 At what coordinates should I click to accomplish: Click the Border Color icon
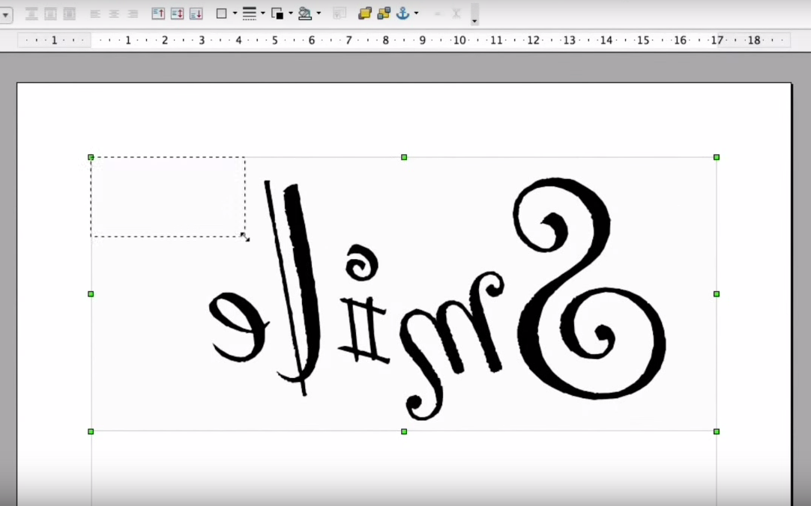tap(278, 13)
